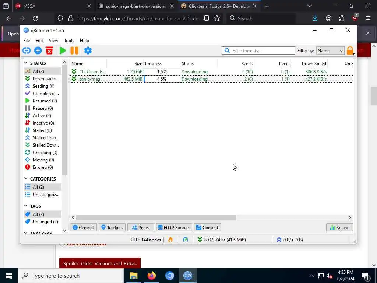
Task: Click the Windows Start button
Action: 9,276
